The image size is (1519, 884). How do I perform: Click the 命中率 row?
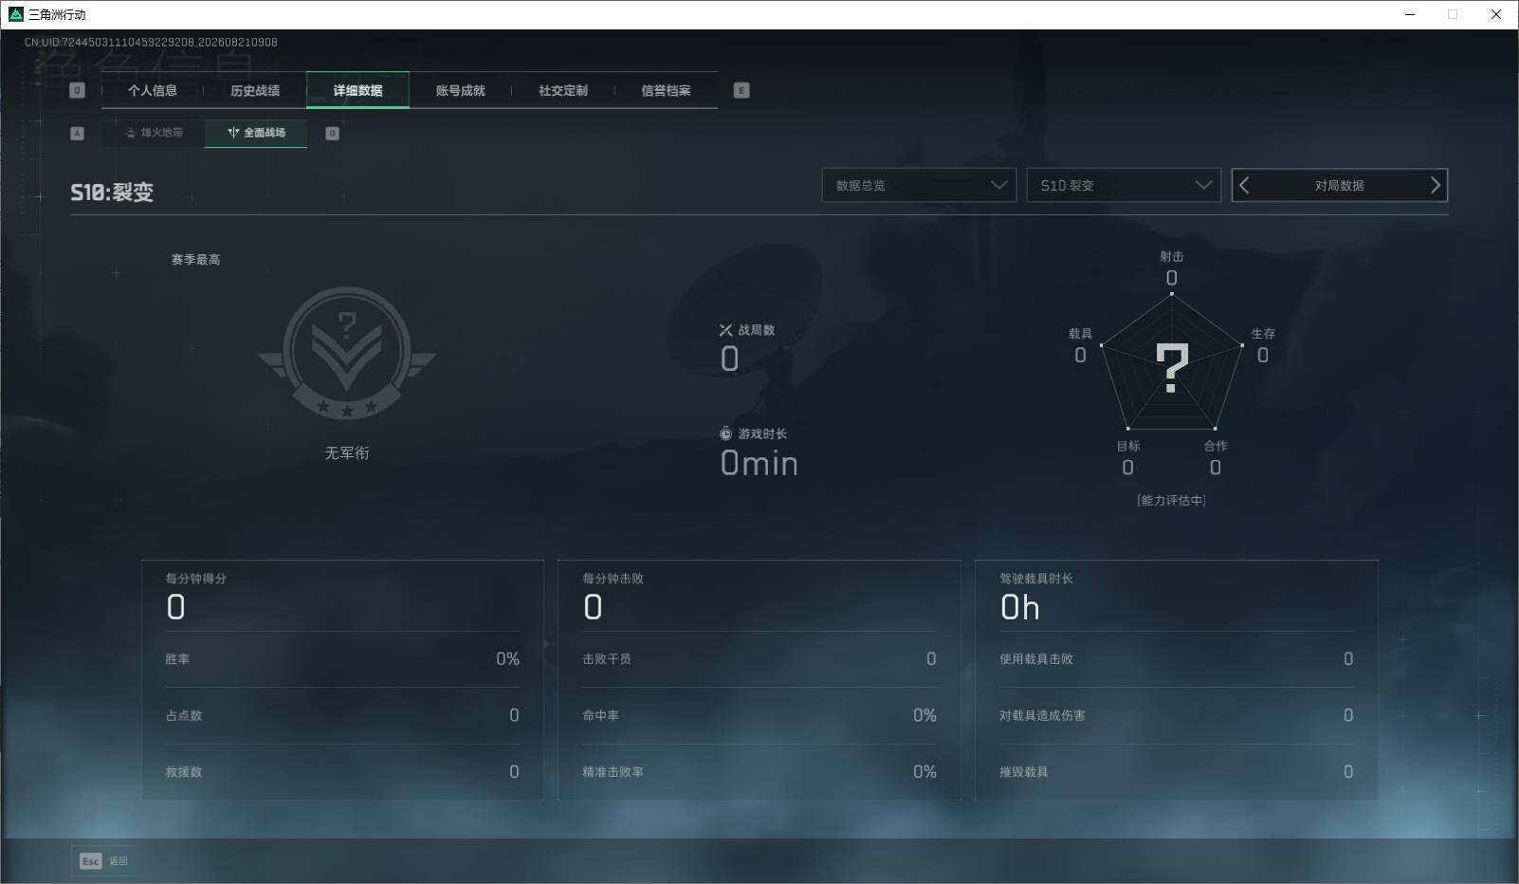coord(759,715)
